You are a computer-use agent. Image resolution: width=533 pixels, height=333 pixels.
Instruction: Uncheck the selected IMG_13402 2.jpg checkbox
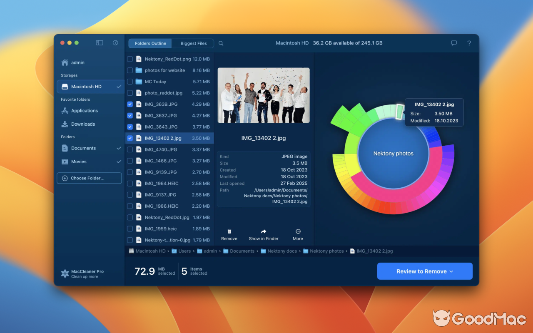click(130, 138)
